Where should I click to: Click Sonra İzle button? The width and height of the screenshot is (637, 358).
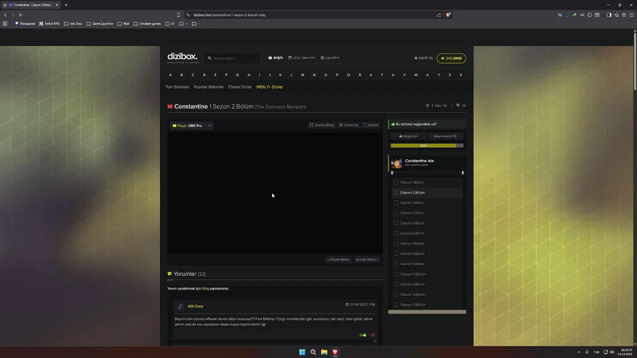click(349, 125)
